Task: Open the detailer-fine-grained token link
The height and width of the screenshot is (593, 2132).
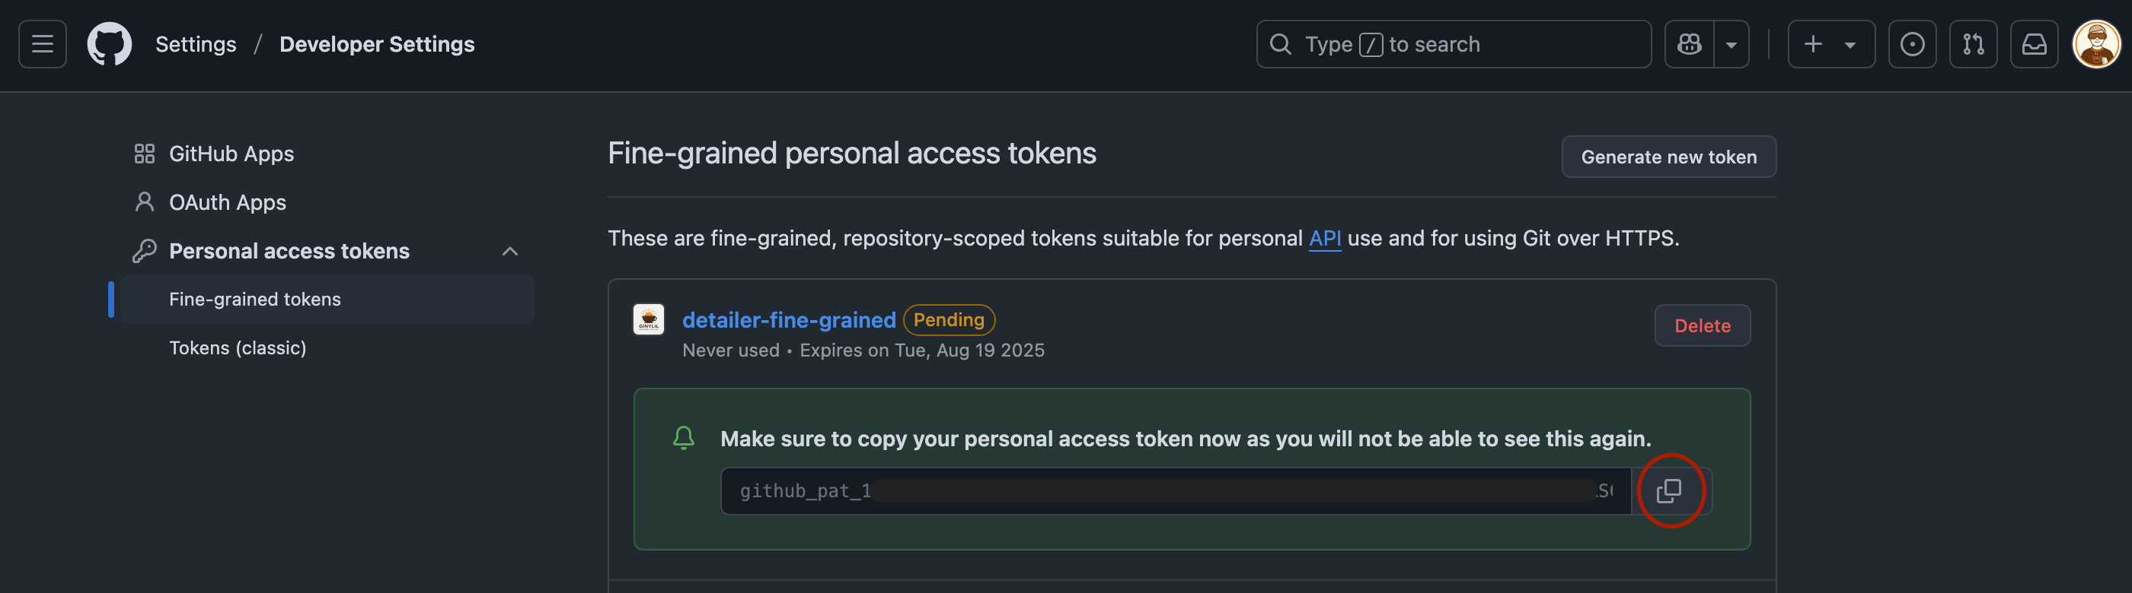Action: coord(788,319)
